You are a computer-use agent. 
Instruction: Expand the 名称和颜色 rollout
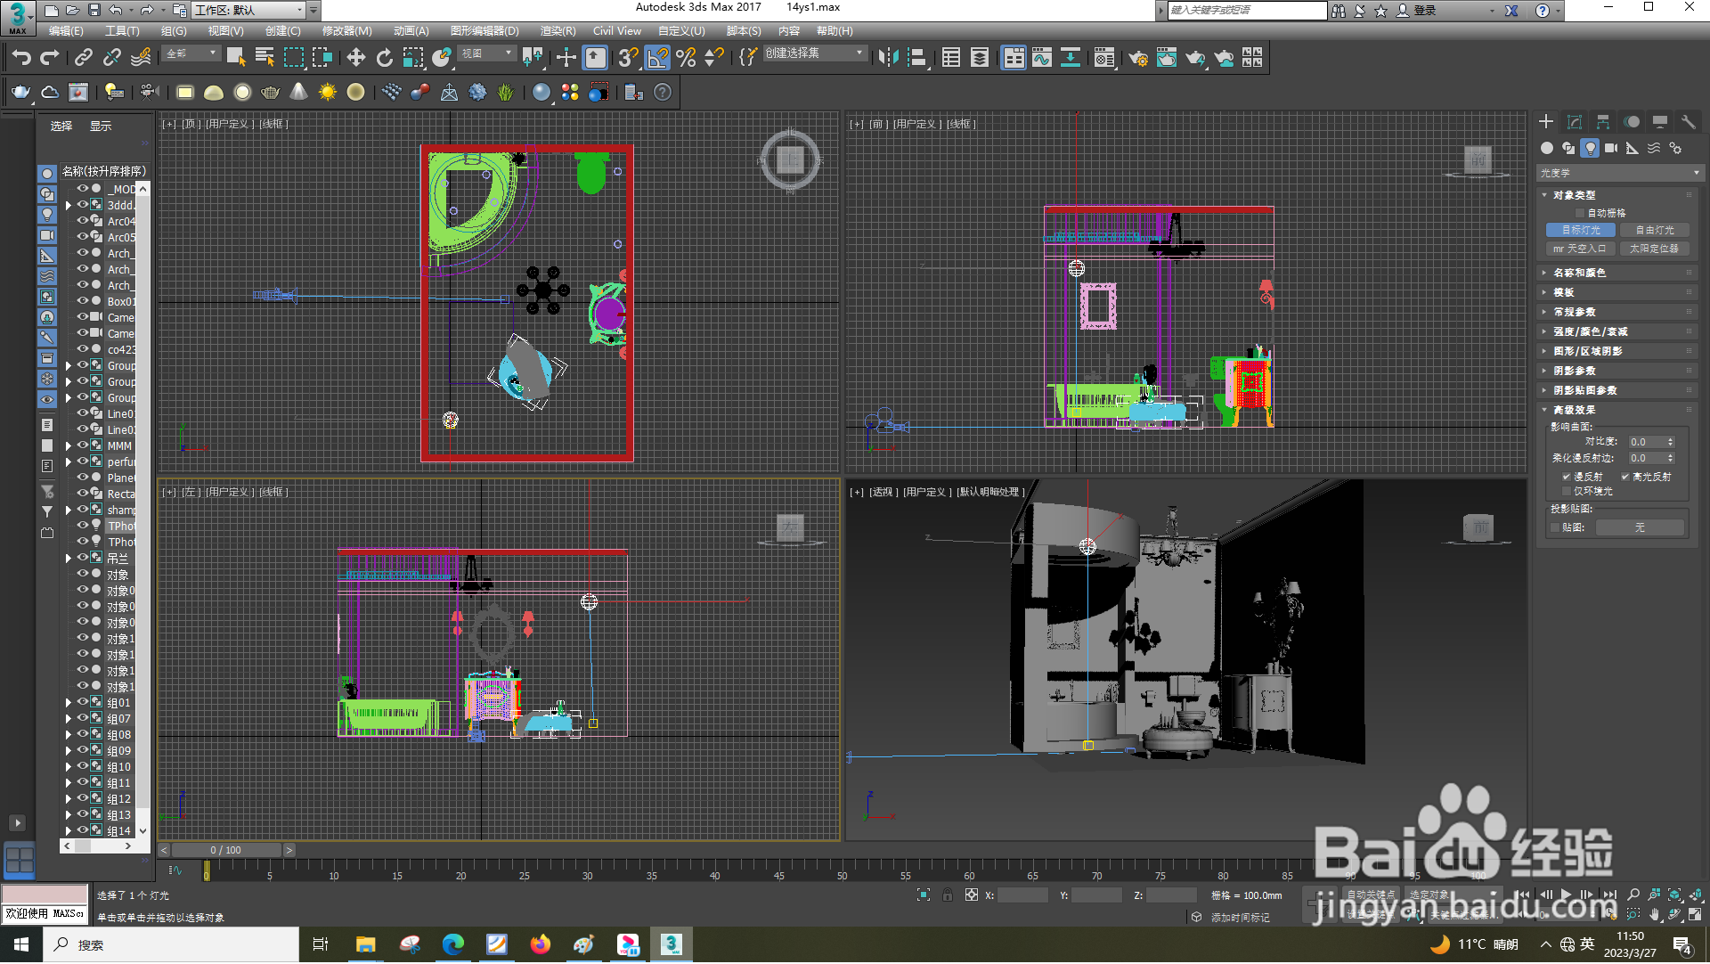point(1579,274)
